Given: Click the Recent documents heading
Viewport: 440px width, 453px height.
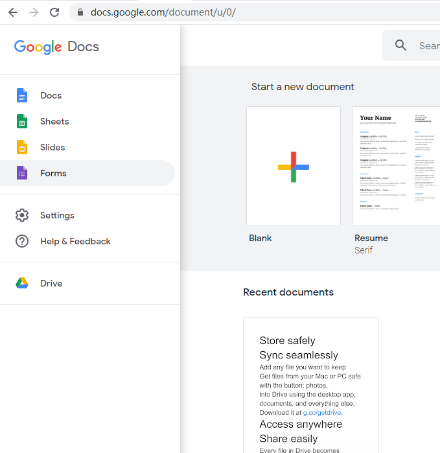Looking at the screenshot, I should pos(288,292).
